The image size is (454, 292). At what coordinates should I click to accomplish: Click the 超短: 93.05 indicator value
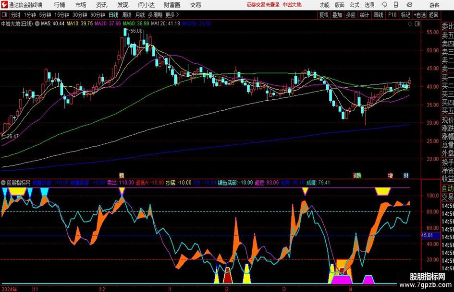(267, 183)
